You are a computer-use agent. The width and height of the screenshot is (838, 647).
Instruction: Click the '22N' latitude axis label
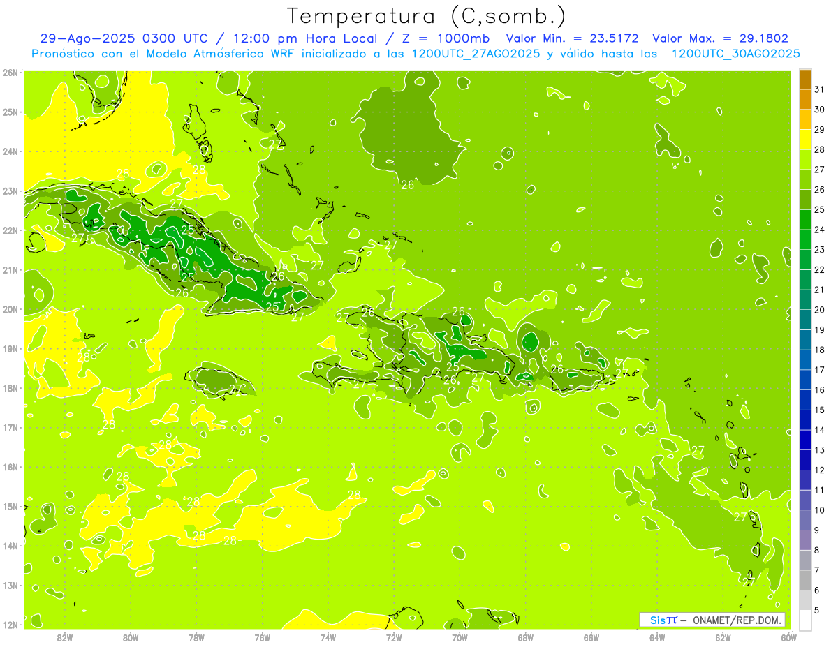pyautogui.click(x=10, y=230)
